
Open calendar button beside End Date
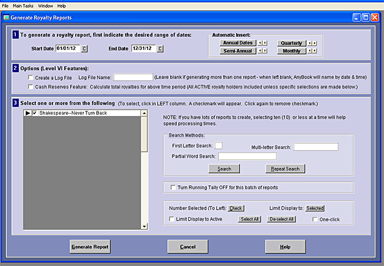[x=160, y=49]
